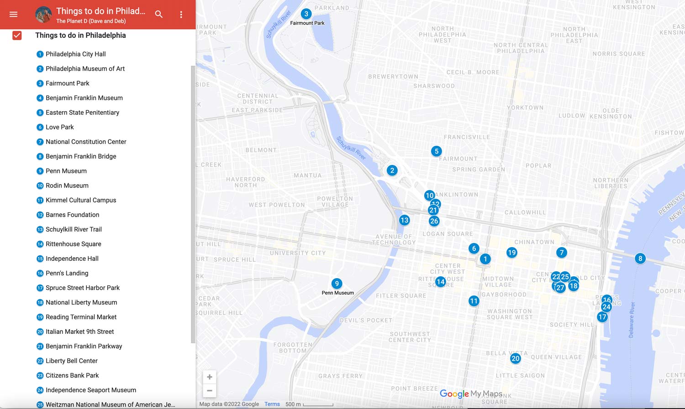Click the Google My Maps logo

pos(470,393)
